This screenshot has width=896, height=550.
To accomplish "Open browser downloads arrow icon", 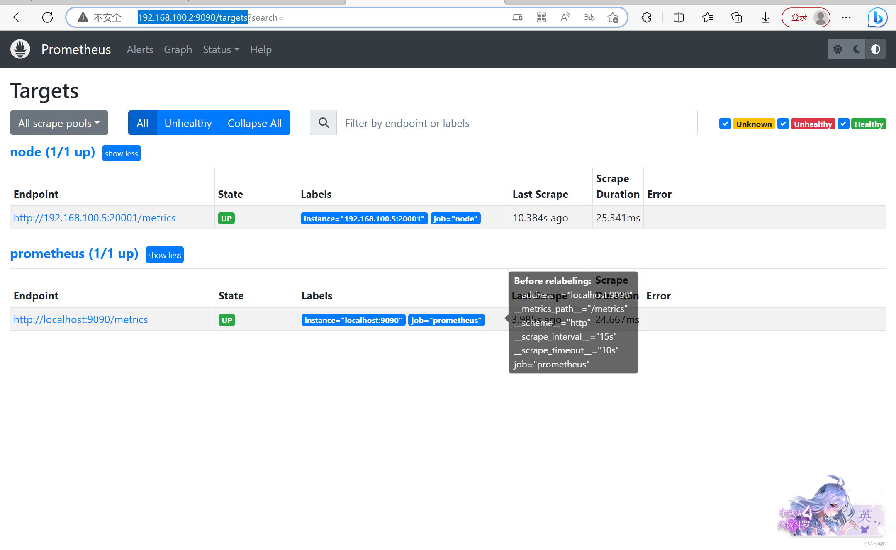I will 765,17.
